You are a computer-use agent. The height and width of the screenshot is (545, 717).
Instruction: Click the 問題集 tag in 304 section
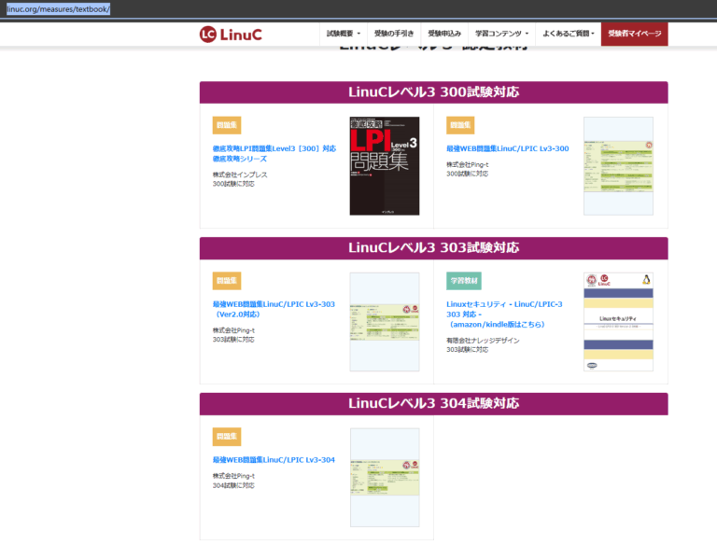pos(227,437)
